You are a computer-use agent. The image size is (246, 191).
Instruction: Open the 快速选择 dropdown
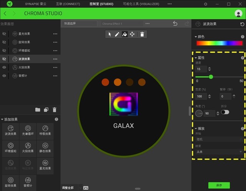80,24
